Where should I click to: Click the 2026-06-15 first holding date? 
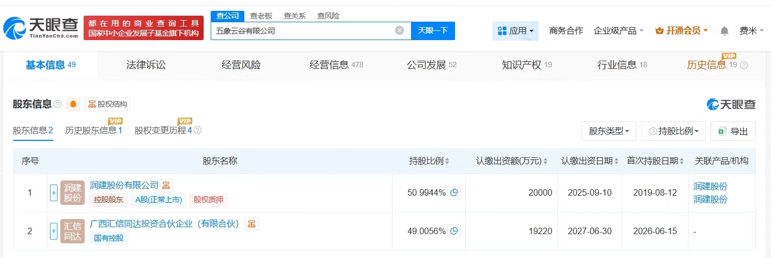pos(655,231)
